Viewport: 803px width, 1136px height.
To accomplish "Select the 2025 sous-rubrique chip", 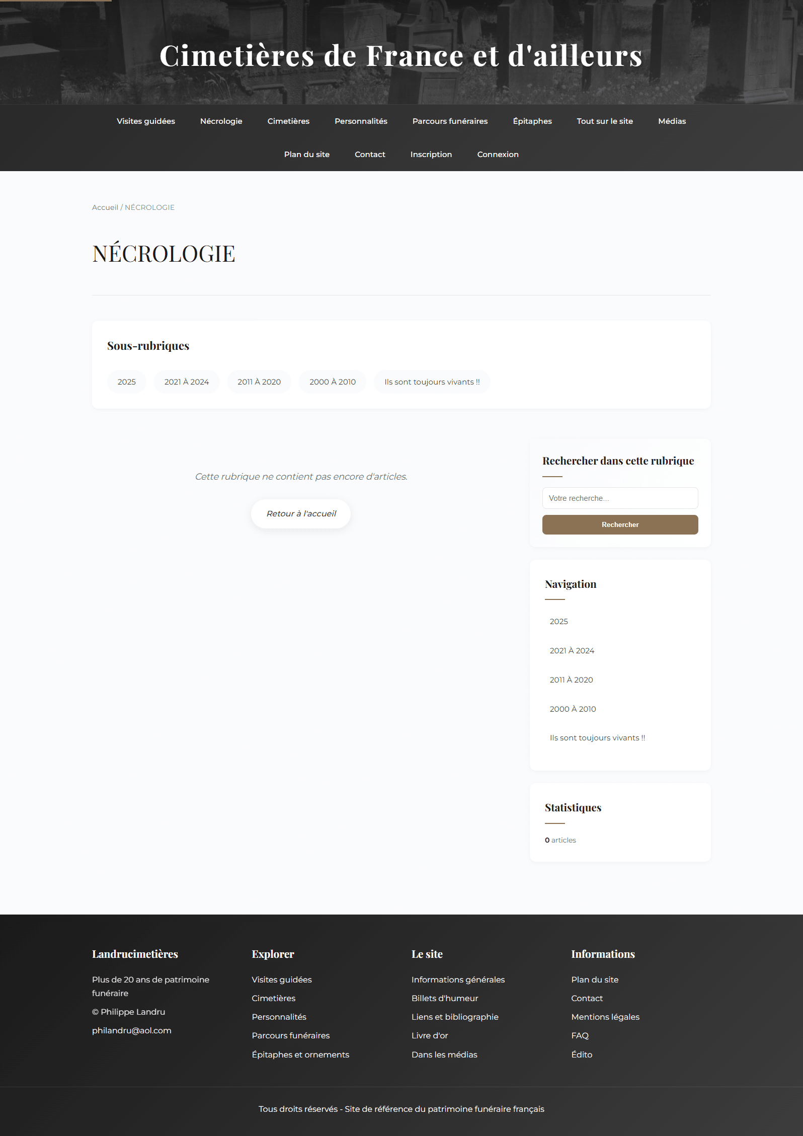I will click(126, 382).
